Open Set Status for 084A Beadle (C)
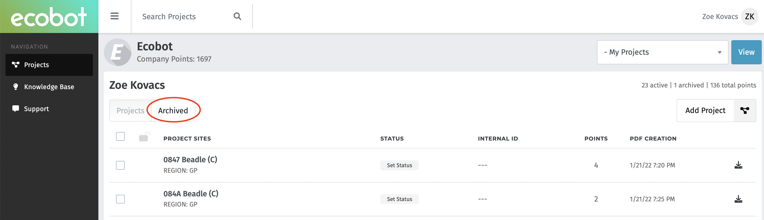 [x=399, y=199]
